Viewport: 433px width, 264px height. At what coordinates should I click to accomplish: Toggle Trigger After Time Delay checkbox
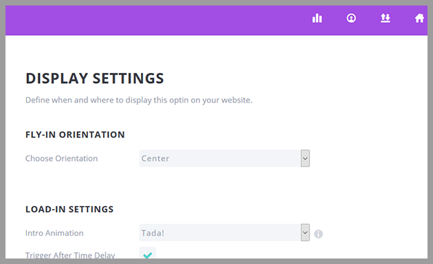(x=148, y=253)
